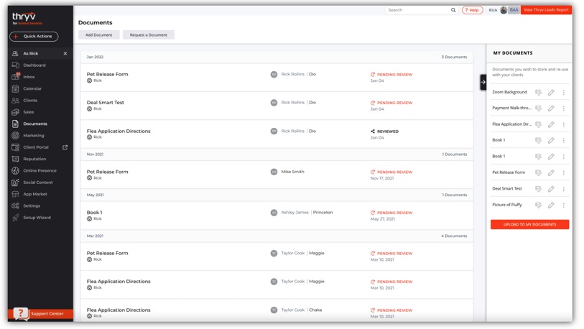The image size is (584, 329).
Task: Click Upload to My Documents button
Action: coord(529,225)
